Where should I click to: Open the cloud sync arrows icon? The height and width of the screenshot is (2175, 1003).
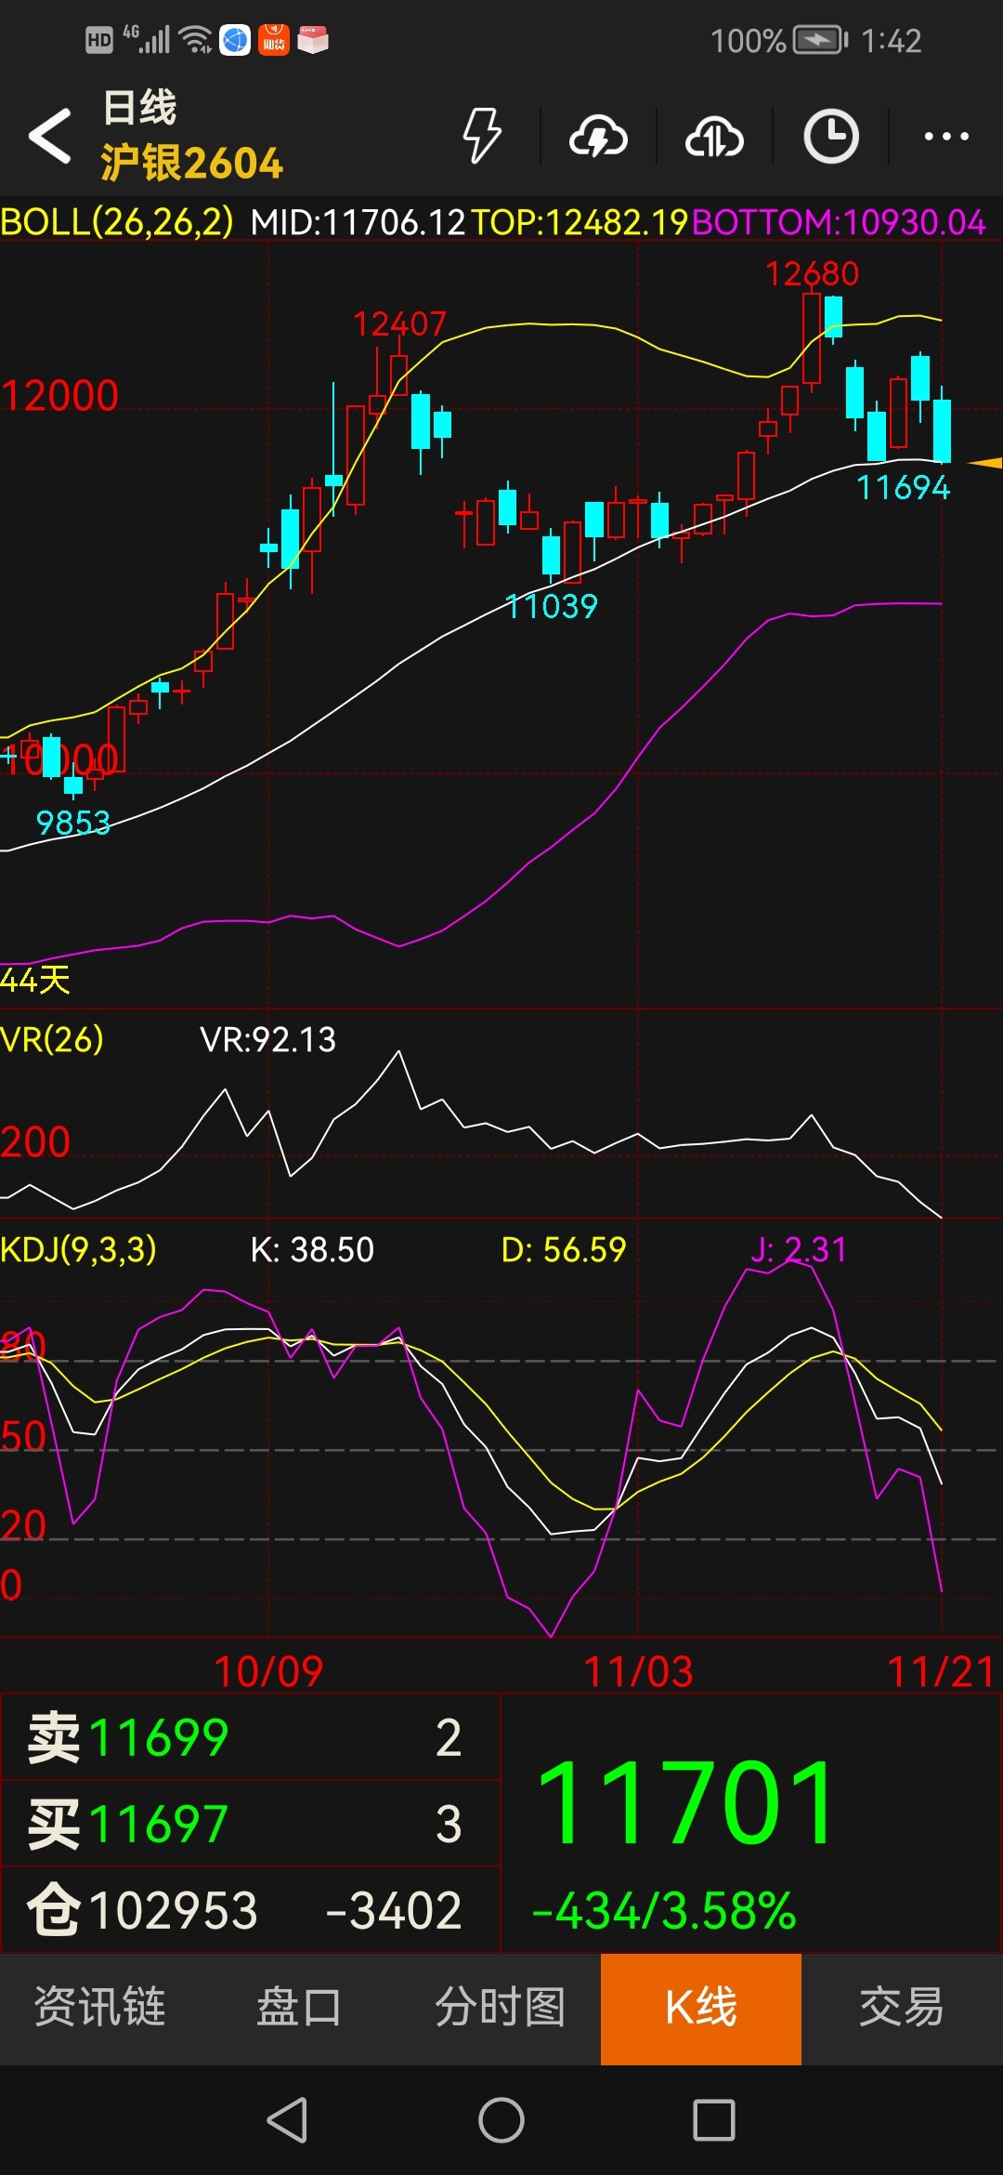coord(714,137)
